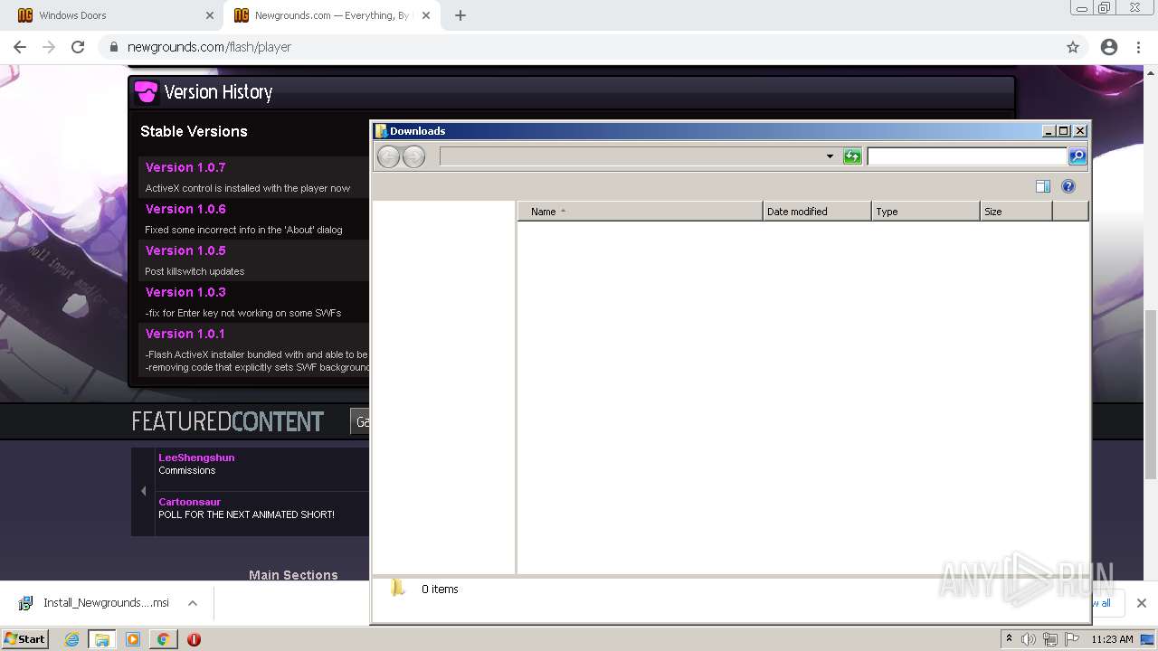Open Version 1.0.5 entry

[x=185, y=250]
